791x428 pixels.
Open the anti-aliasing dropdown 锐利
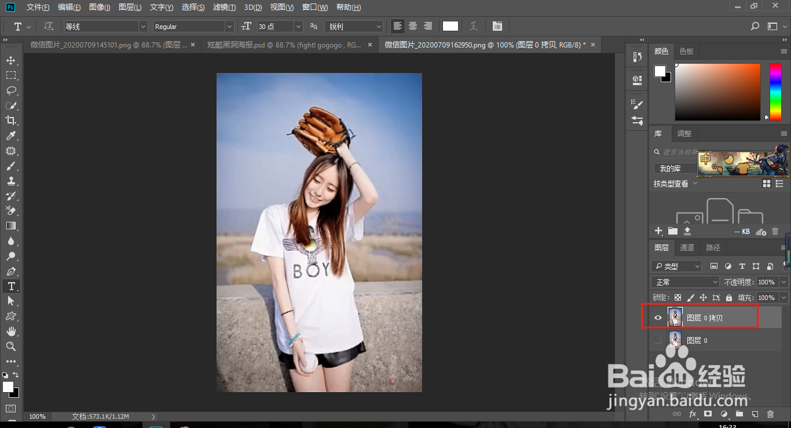(x=354, y=27)
